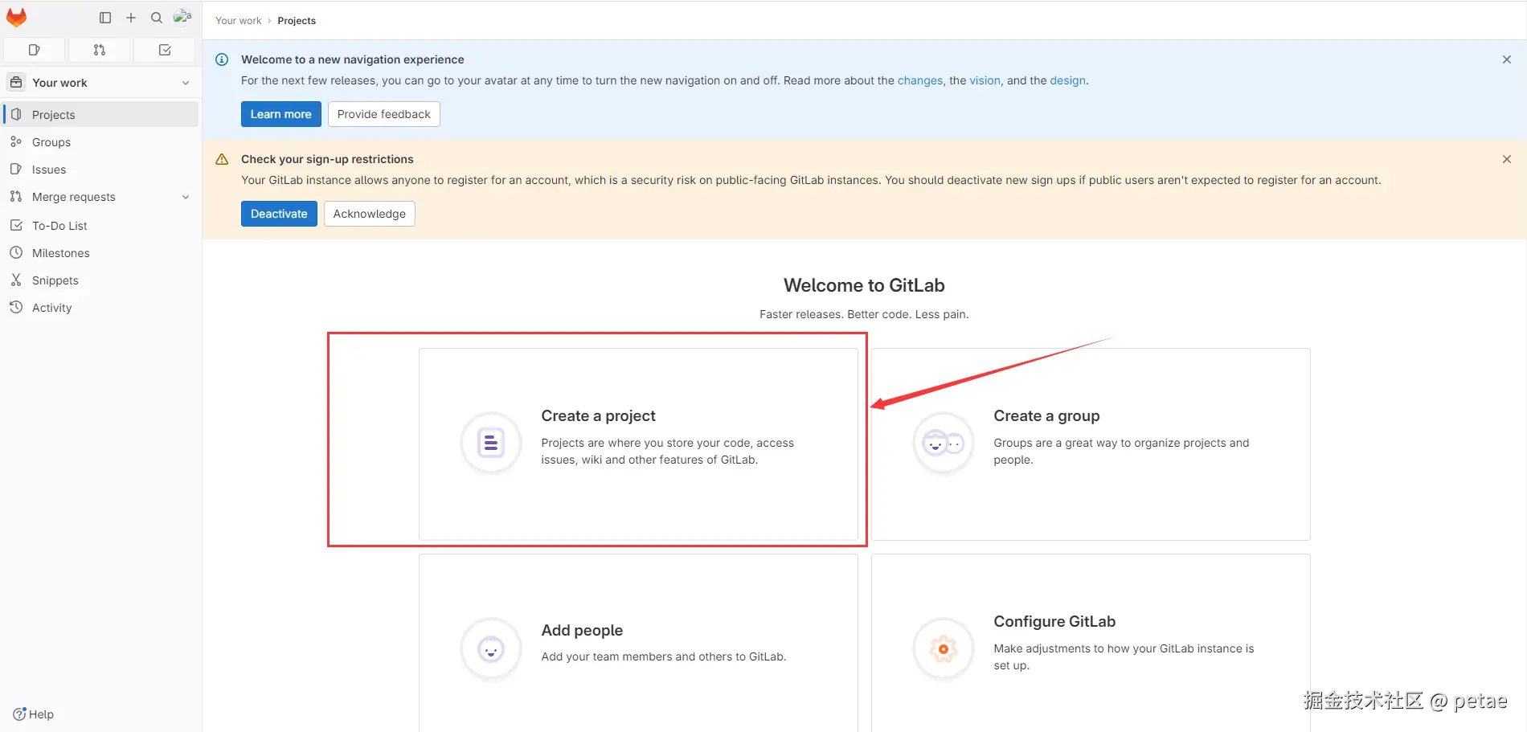Click "Check your sign-up restrictions" title
This screenshot has width=1527, height=732.
(327, 159)
